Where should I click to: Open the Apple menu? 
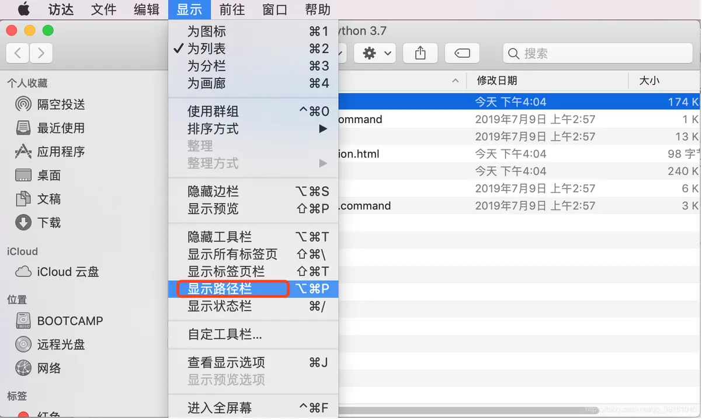(24, 9)
